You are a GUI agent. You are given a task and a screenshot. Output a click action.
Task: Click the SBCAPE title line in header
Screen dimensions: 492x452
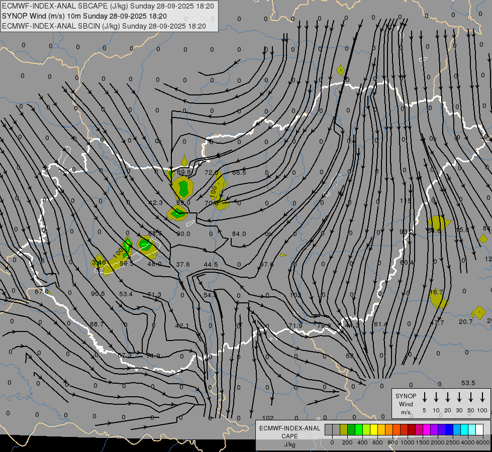click(108, 6)
